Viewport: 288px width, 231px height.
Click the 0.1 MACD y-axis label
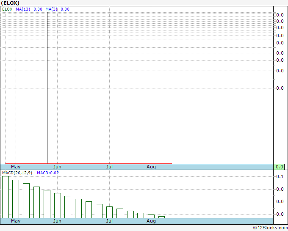click(x=280, y=176)
